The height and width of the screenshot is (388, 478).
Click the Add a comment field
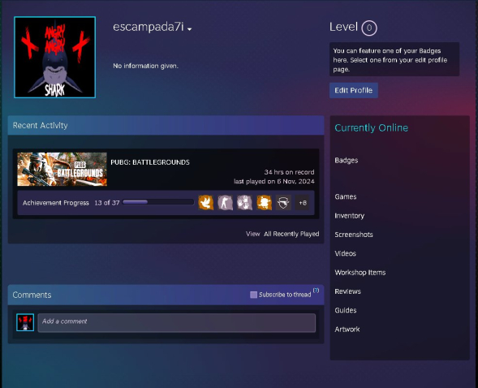coord(177,323)
